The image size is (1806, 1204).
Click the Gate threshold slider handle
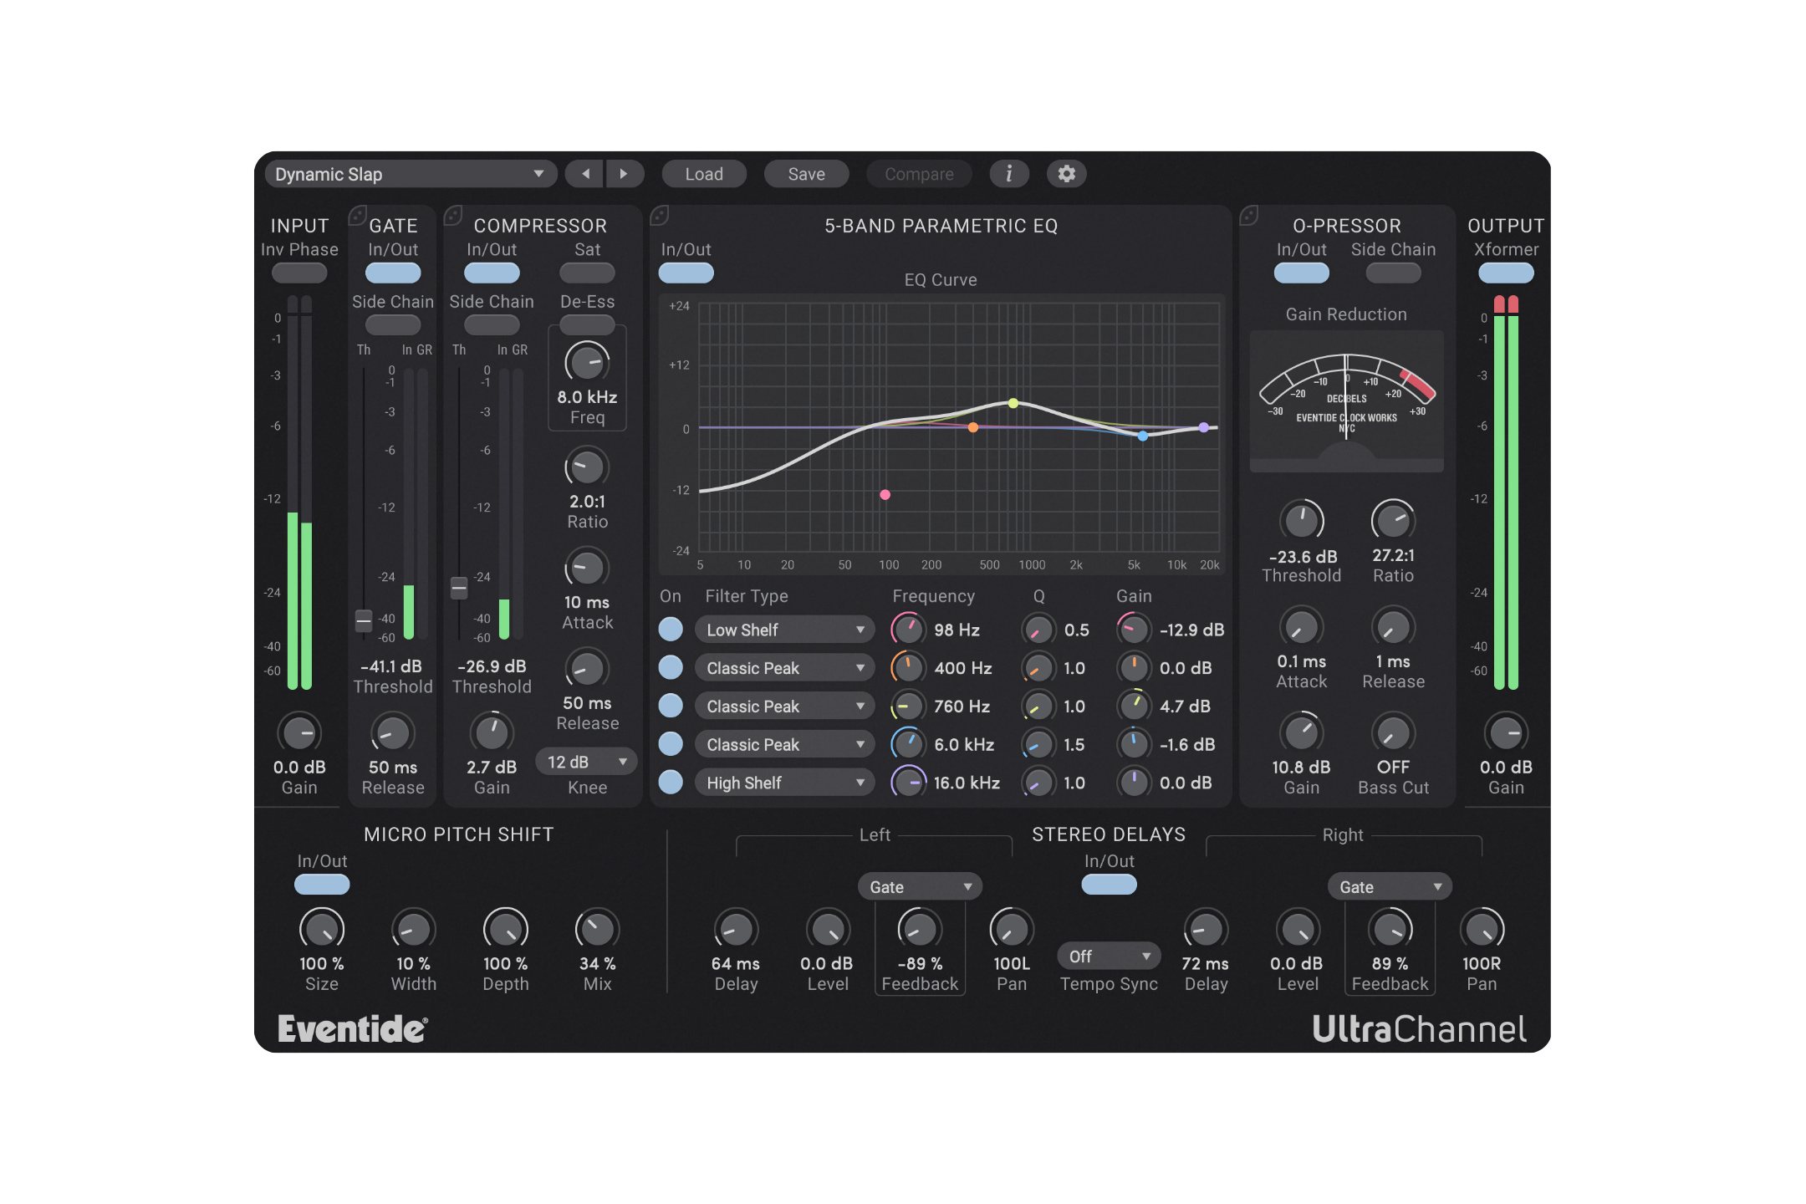click(x=364, y=620)
